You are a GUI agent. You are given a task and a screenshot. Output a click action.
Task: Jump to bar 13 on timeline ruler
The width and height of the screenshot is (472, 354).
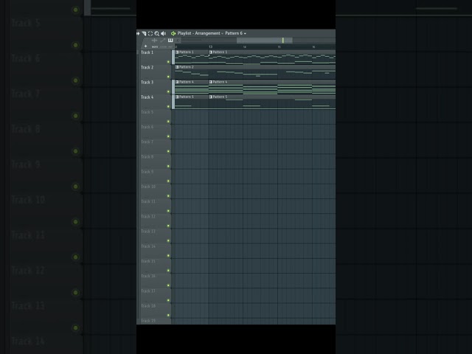tap(210, 46)
